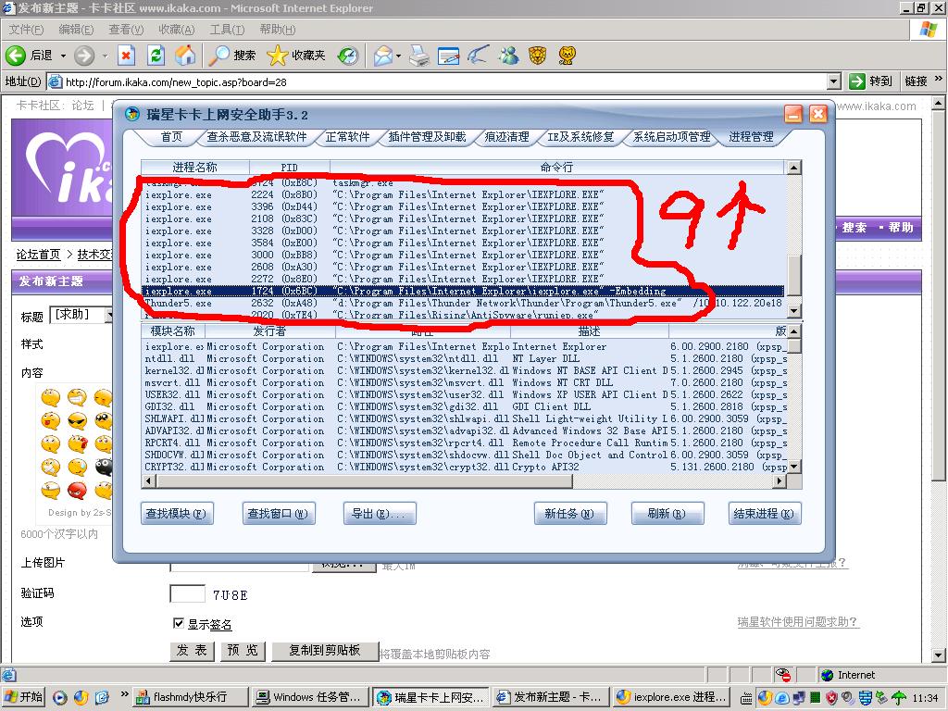Click the green umbrella tray icon
The image size is (948, 711).
898,698
